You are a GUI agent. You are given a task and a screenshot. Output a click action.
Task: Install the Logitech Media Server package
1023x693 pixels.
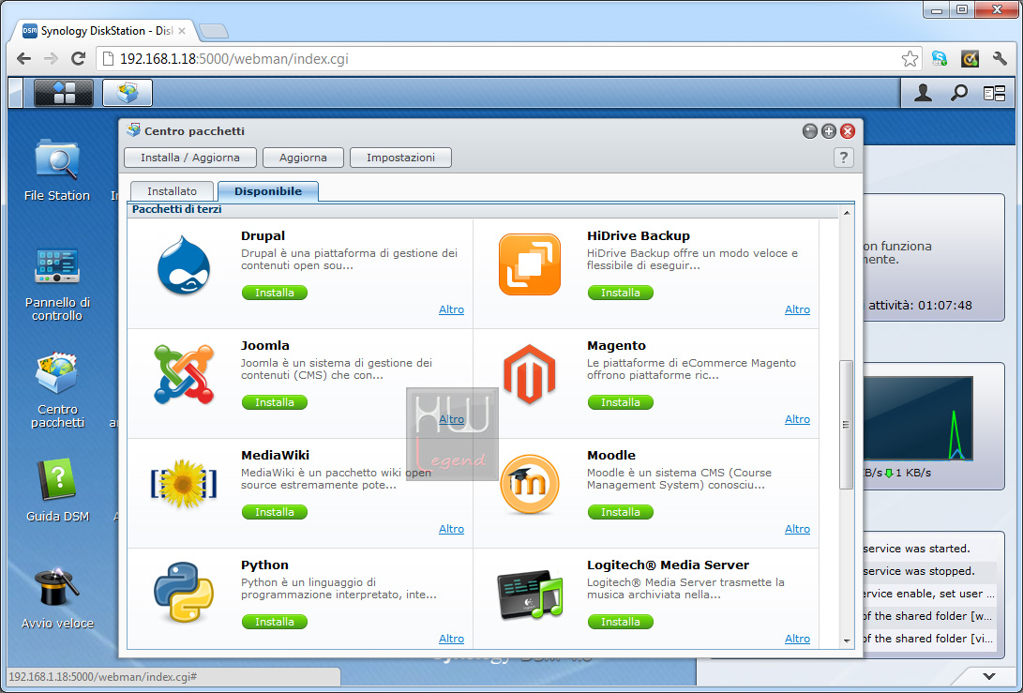(621, 621)
